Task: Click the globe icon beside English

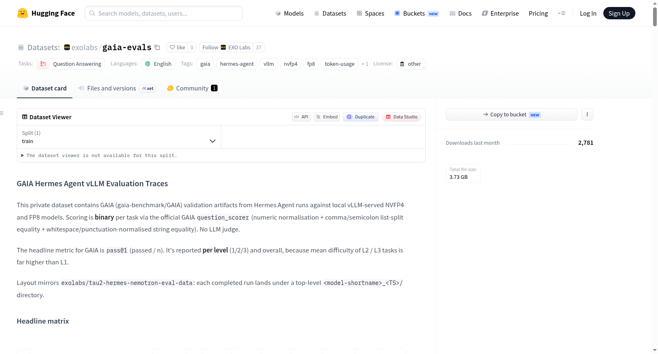Action: [x=148, y=64]
